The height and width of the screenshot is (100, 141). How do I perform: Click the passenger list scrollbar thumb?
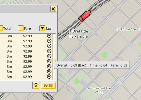pos(55,64)
